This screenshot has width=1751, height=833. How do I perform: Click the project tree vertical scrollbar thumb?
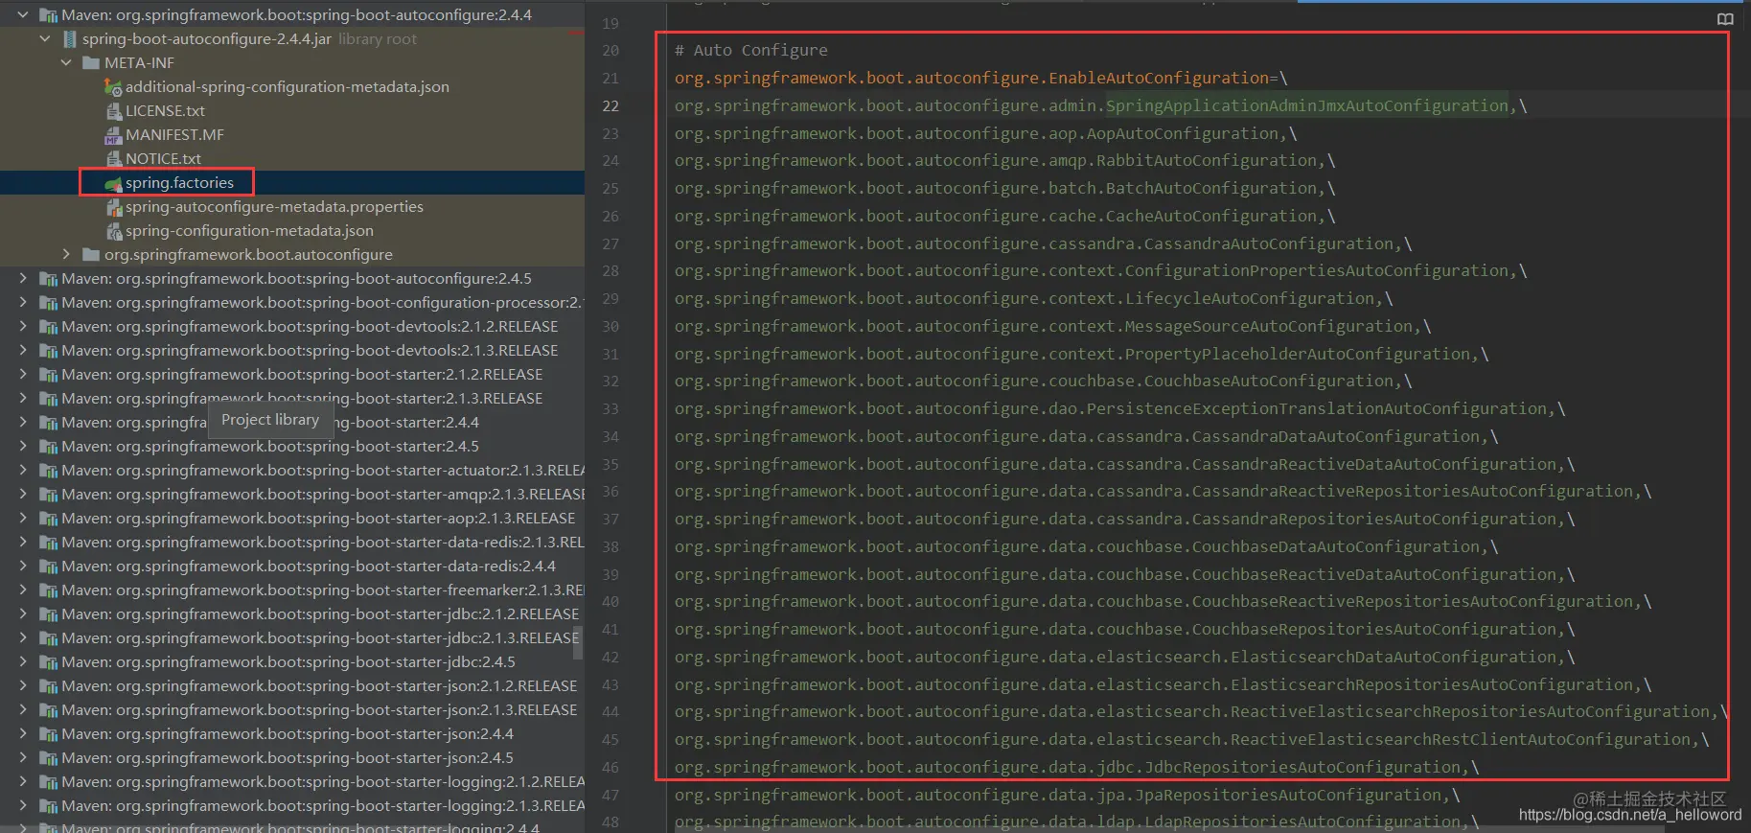tap(578, 642)
